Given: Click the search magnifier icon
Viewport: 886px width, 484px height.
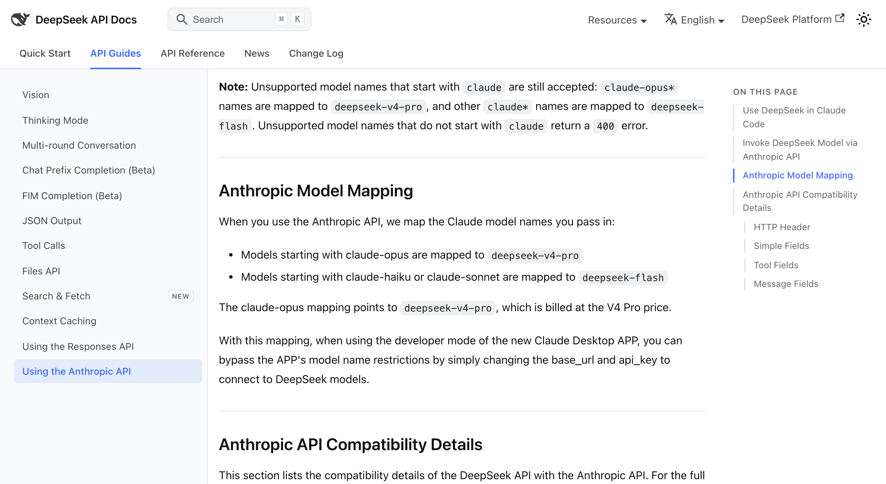Looking at the screenshot, I should [x=182, y=19].
